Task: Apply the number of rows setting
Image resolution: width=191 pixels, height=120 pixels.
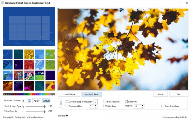Action: click(37, 101)
